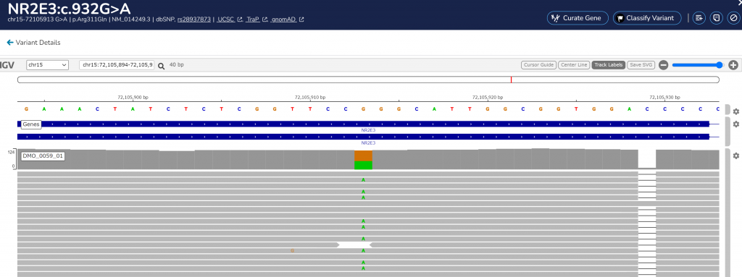Click the IGV logo text

tap(7, 65)
